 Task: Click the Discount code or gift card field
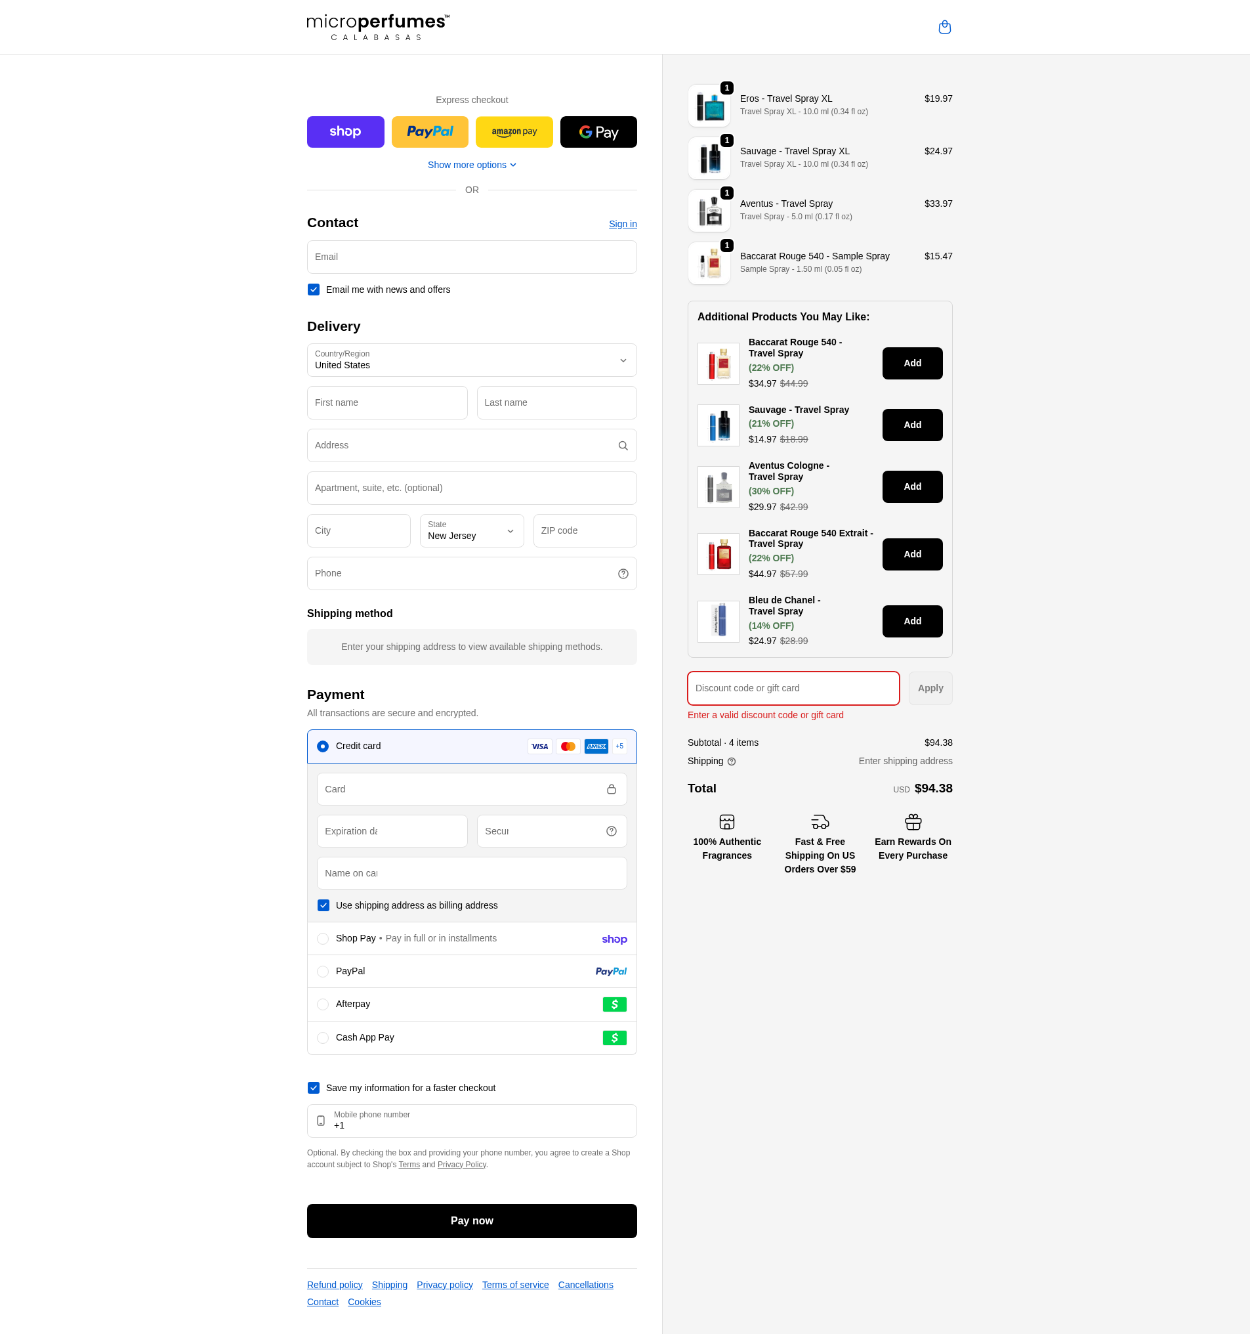pos(793,689)
